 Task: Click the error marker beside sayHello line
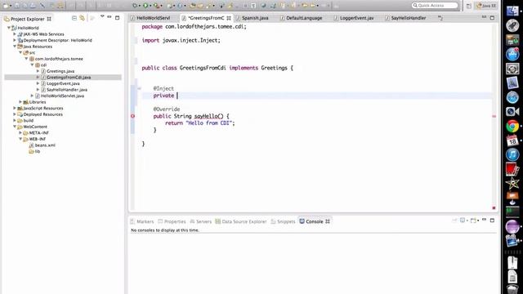(x=132, y=116)
